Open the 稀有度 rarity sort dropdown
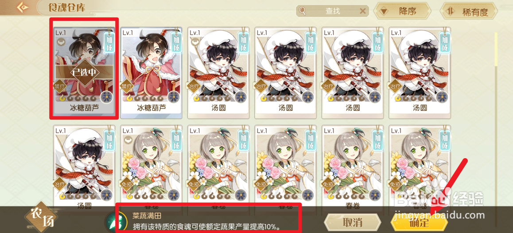This screenshot has width=513, height=233. [469, 12]
